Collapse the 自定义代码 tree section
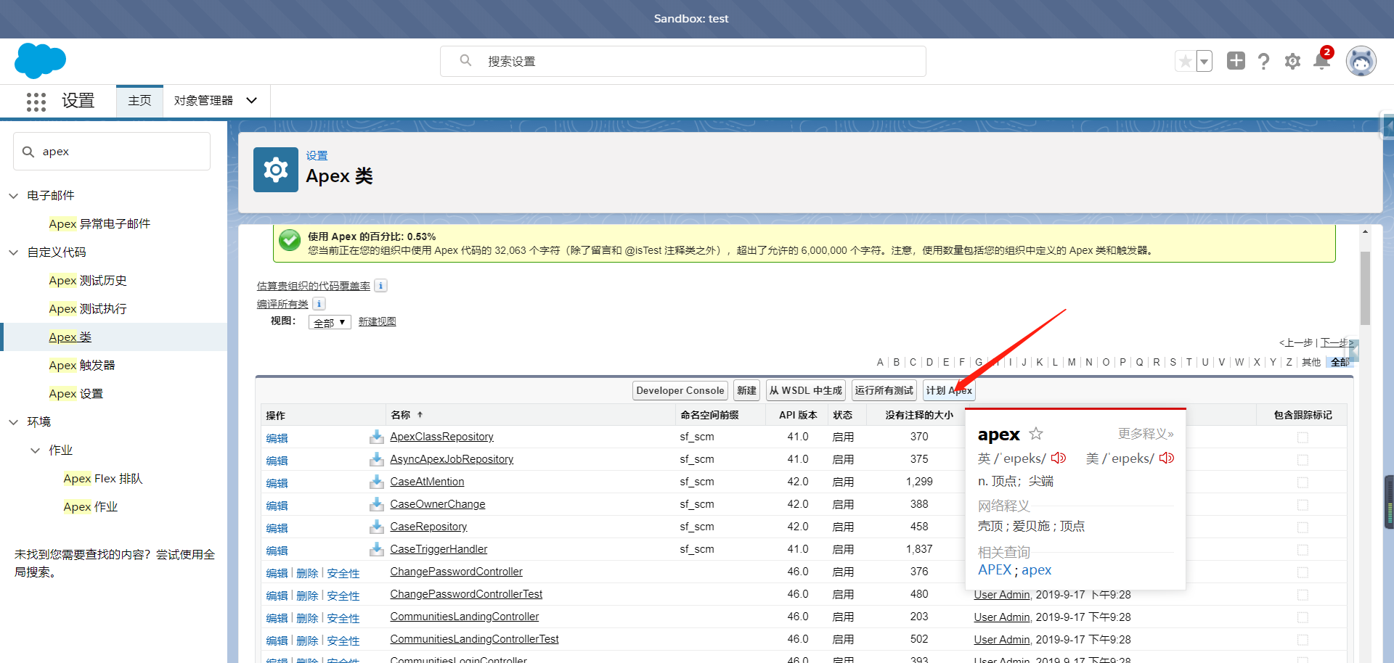 [x=13, y=252]
